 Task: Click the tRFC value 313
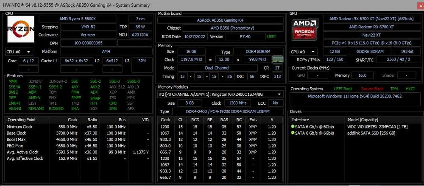pos(278,77)
